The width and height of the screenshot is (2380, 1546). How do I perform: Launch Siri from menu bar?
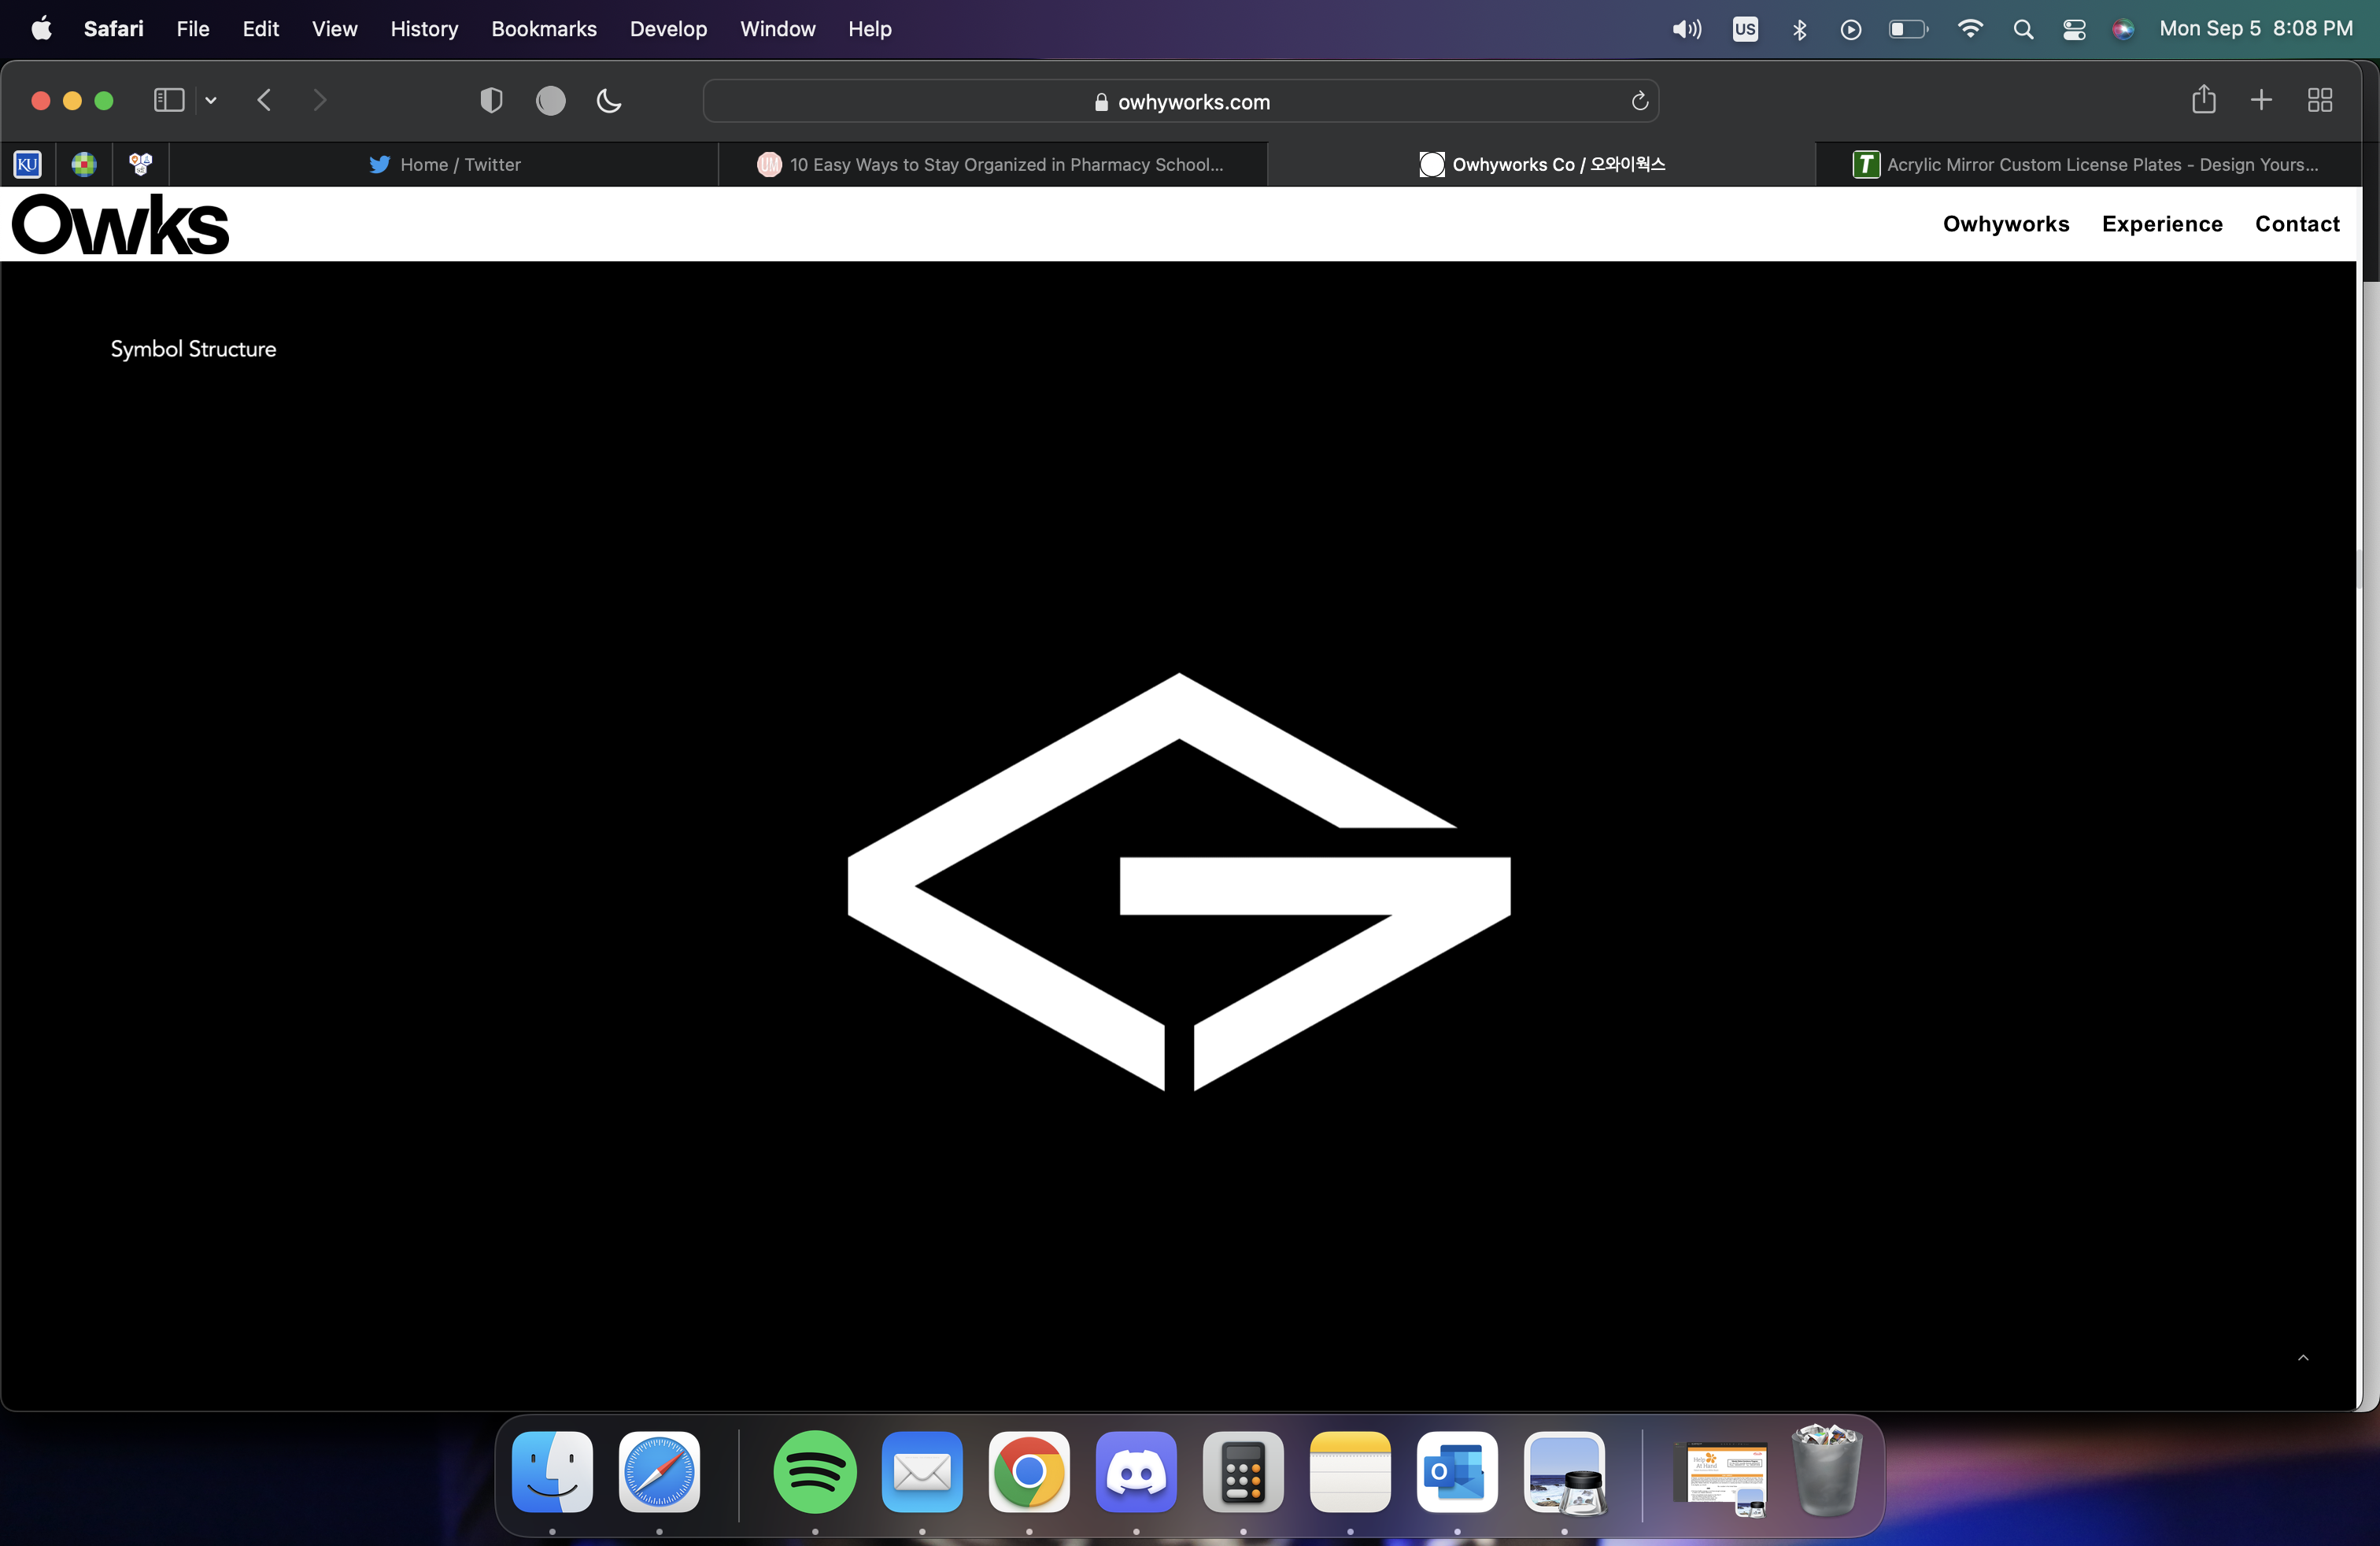[x=2122, y=29]
